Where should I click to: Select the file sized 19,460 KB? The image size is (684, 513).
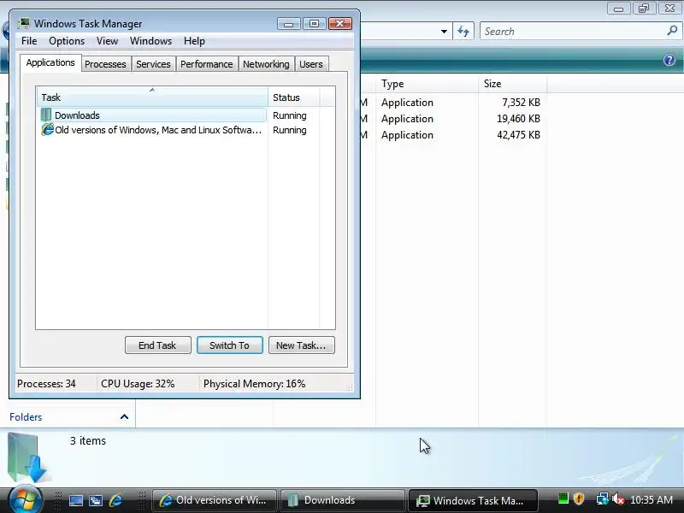pyautogui.click(x=518, y=119)
